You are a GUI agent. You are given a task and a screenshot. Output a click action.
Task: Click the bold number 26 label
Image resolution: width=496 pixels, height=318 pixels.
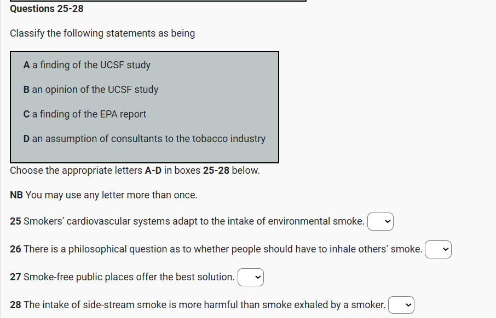15,249
